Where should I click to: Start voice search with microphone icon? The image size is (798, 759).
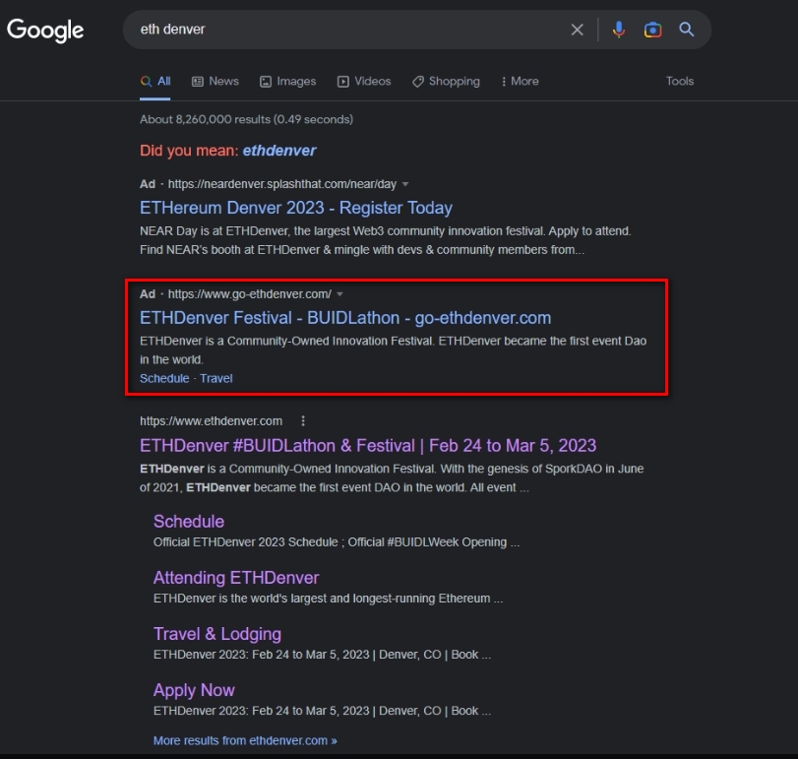click(618, 30)
